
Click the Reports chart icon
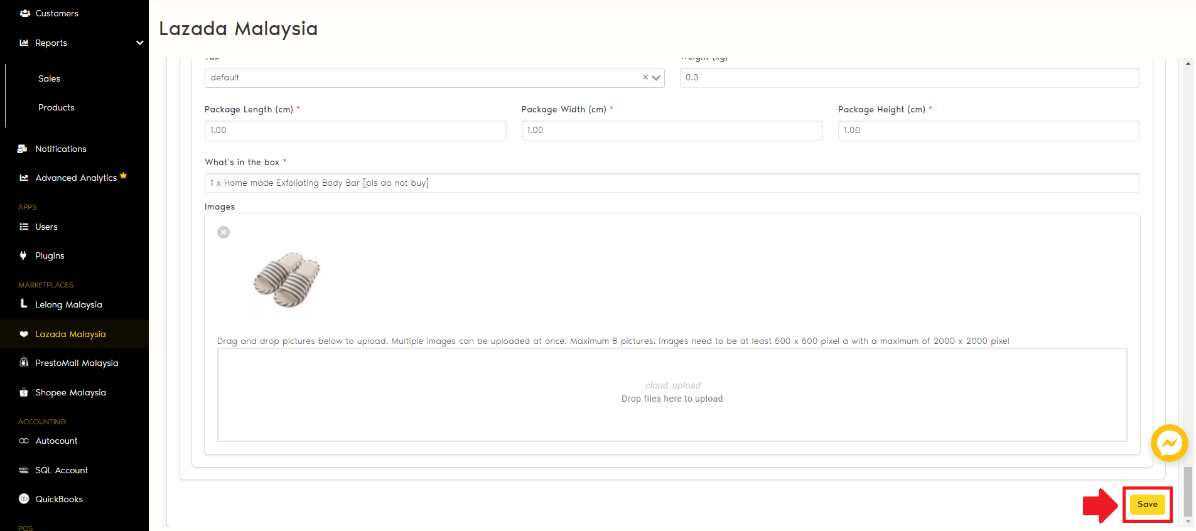point(24,43)
